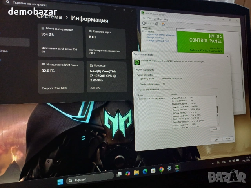The width and height of the screenshot is (251, 188).
Task: Show hidden tray icons chevron
Action: (x=213, y=163)
